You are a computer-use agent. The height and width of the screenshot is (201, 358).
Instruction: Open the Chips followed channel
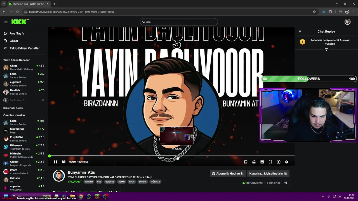[x=24, y=67]
